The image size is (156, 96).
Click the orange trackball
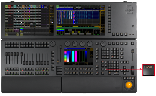129,85
